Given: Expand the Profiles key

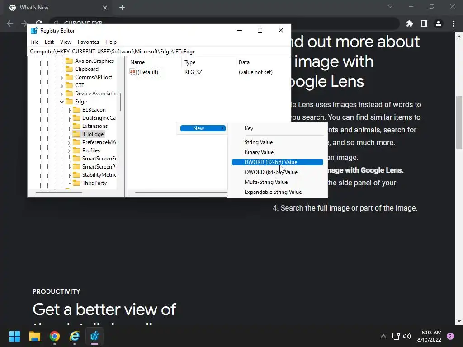Looking at the screenshot, I should (x=69, y=151).
